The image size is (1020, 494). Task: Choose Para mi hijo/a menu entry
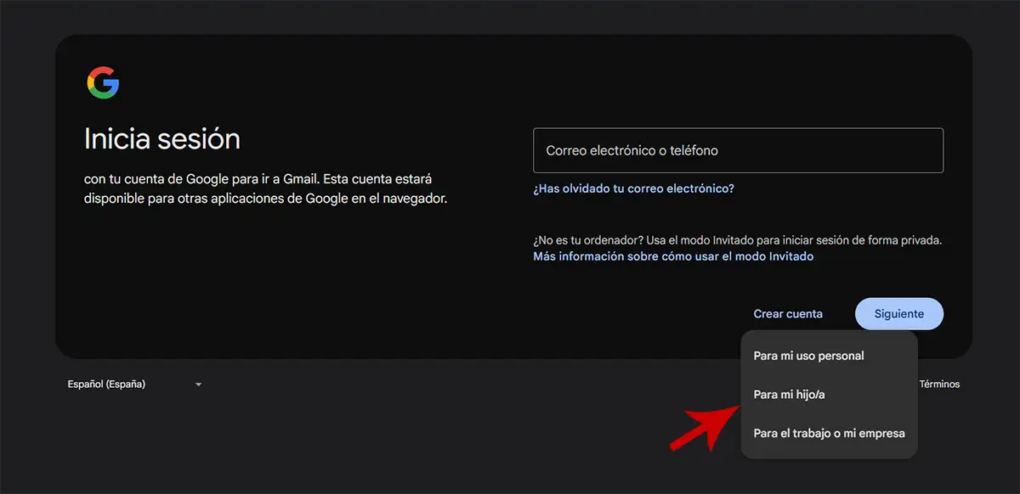[x=789, y=395]
